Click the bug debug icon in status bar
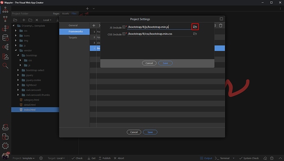284x161 pixels. 272,158
